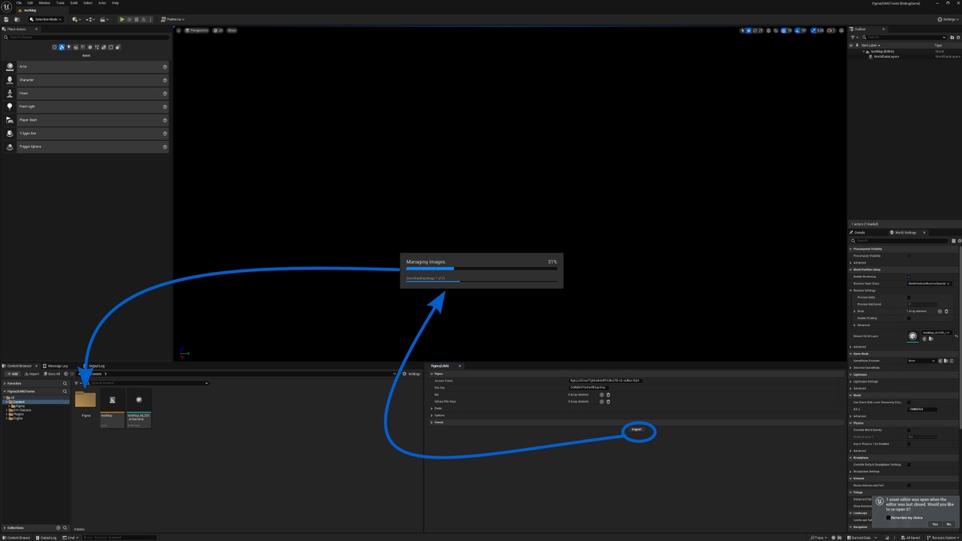Click the Save current level icon
This screenshot has height=541, width=962.
pyautogui.click(x=6, y=20)
